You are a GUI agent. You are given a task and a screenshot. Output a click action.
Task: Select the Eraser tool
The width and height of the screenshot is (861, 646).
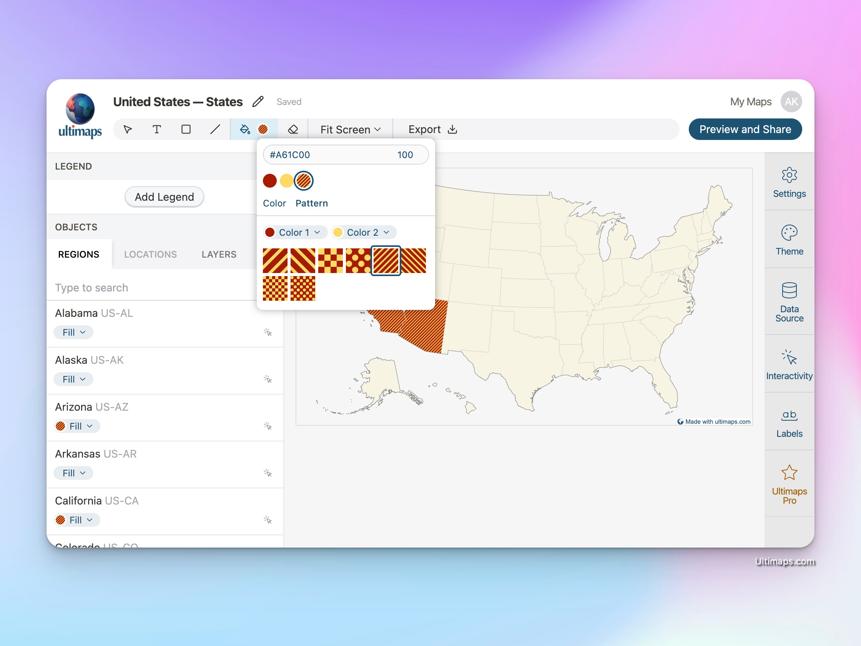[294, 129]
